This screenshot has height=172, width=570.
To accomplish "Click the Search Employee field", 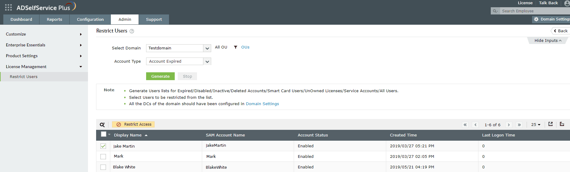I will point(533,11).
